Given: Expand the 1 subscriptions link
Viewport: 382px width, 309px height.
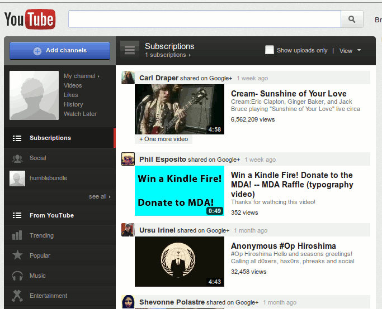Looking at the screenshot, I should (x=168, y=55).
